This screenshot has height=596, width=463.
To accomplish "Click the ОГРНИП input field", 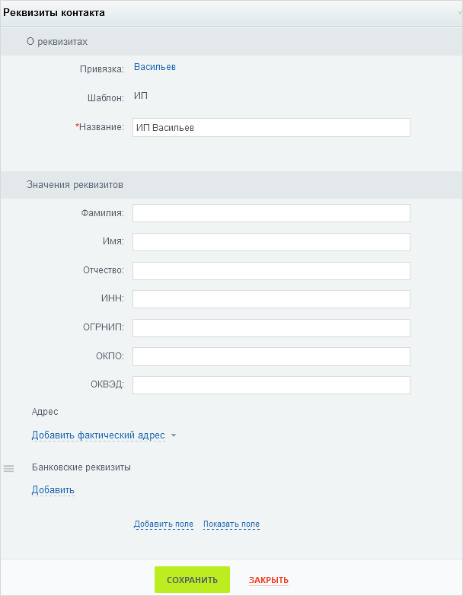I will click(x=271, y=327).
